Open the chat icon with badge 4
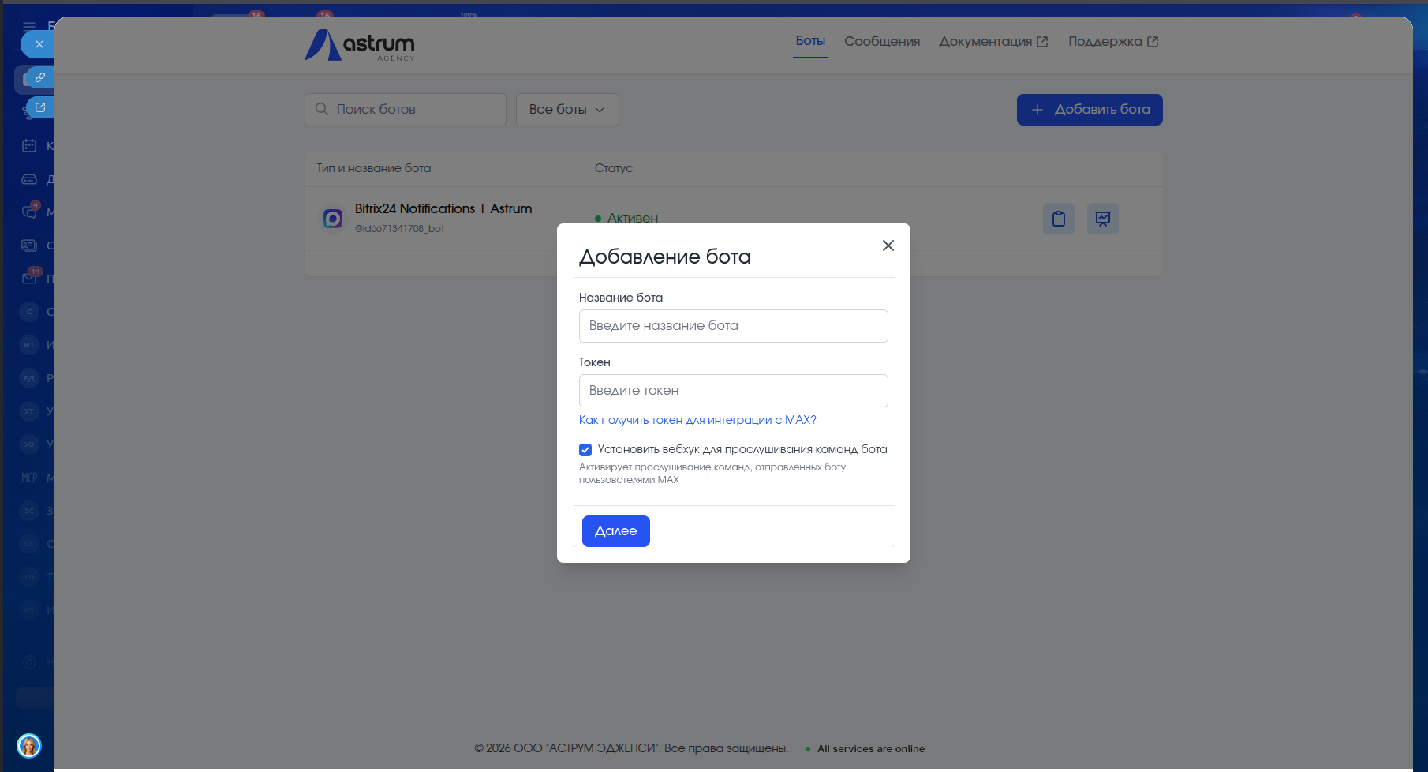Screen dimensions: 1428x772 point(29,212)
